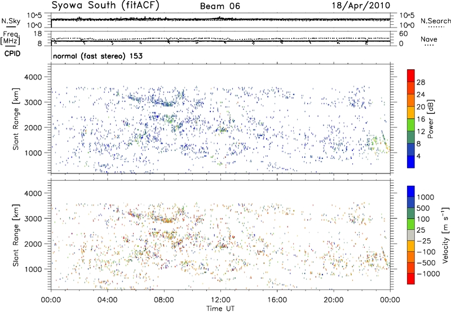Click the 'Syowa South (fitACF)' title
Viewport: 451px width, 312px height.
pyautogui.click(x=105, y=6)
